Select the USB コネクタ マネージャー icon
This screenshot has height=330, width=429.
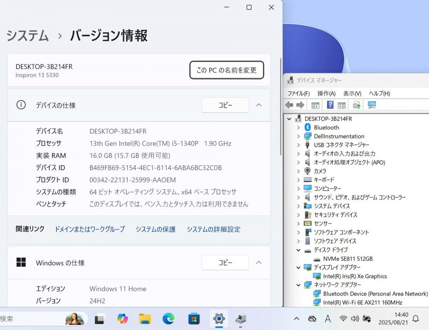coord(308,145)
